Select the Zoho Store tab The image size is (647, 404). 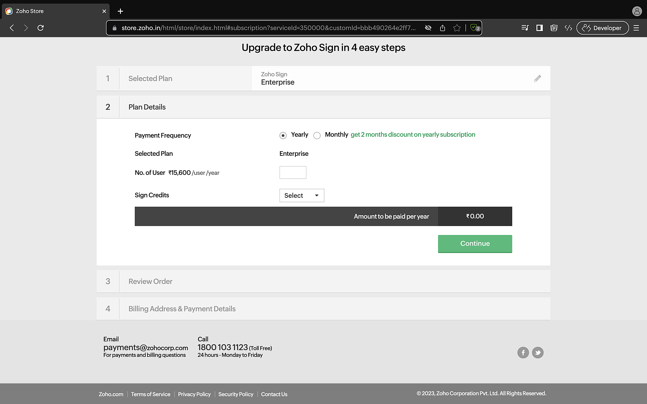[56, 11]
